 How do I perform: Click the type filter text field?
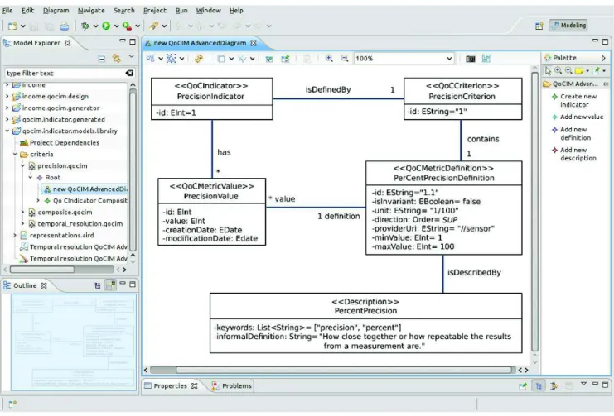(65, 73)
